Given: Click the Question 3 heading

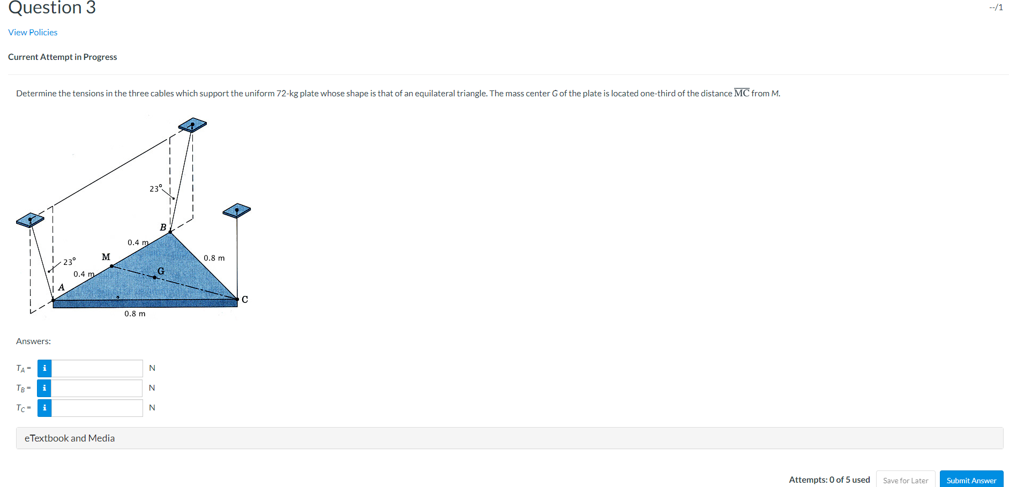Looking at the screenshot, I should [x=51, y=8].
